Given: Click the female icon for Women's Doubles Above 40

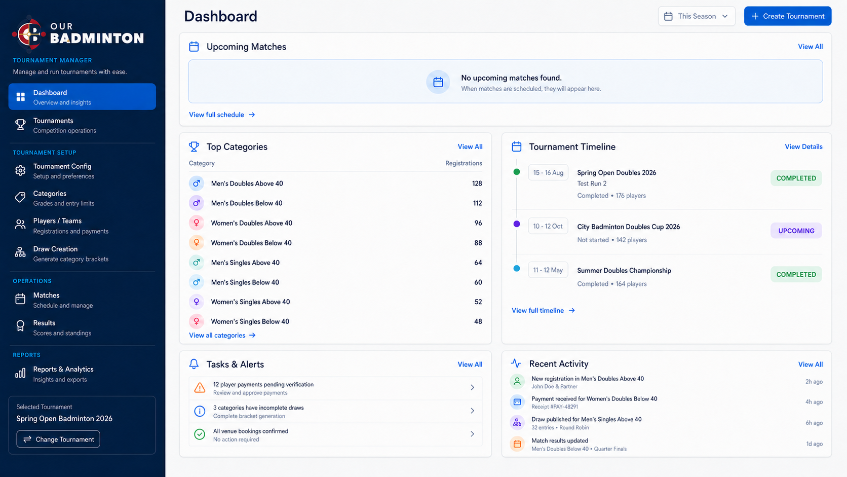Looking at the screenshot, I should [x=197, y=223].
